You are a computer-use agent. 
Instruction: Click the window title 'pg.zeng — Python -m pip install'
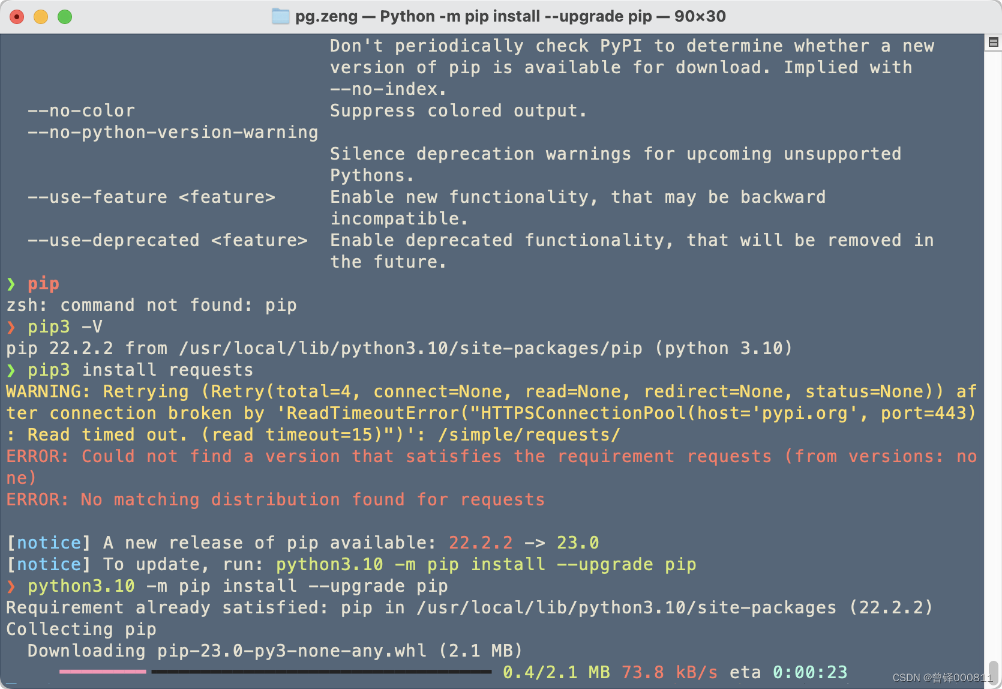[511, 16]
